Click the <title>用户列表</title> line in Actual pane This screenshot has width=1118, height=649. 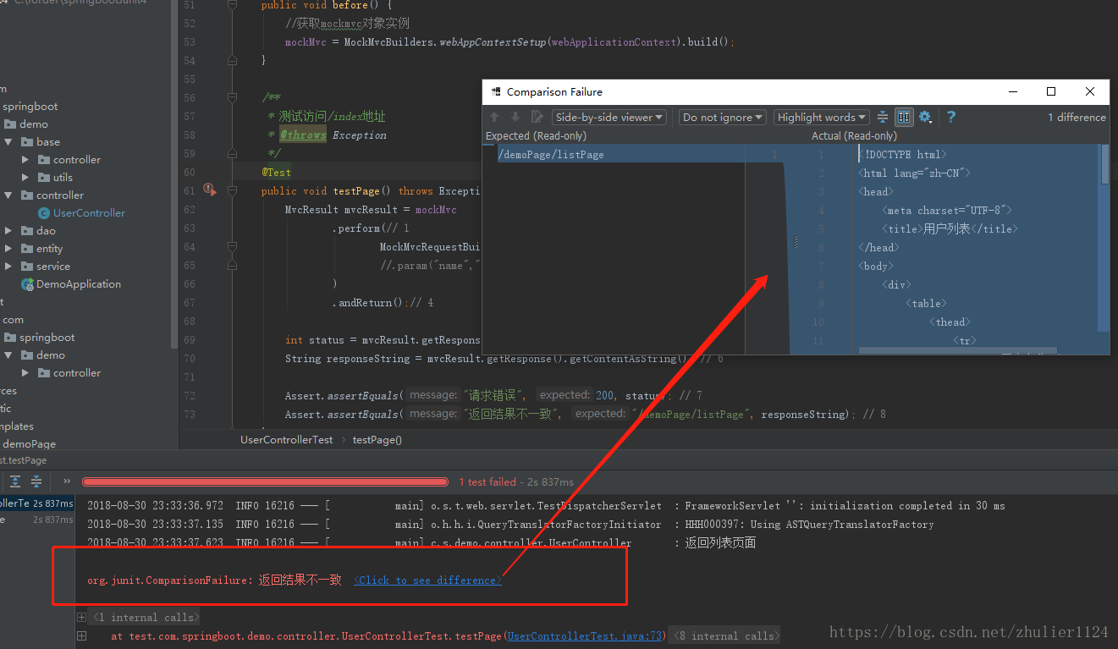[x=949, y=228]
